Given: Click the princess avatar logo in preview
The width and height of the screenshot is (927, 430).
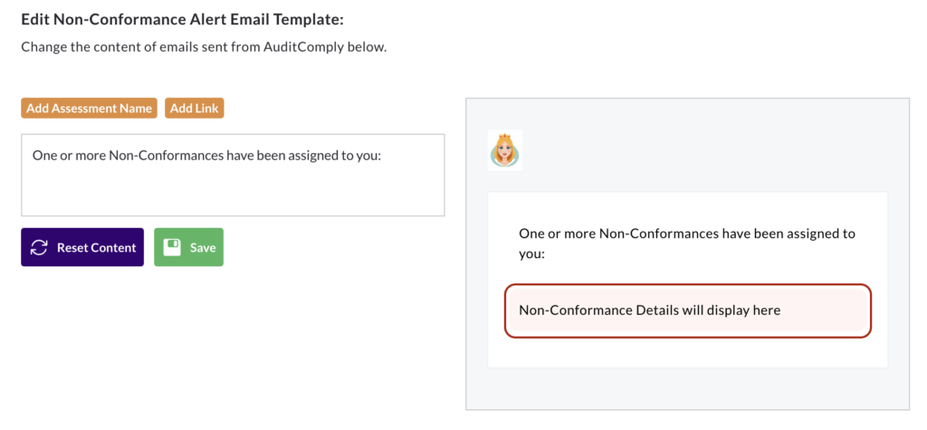Looking at the screenshot, I should (505, 150).
